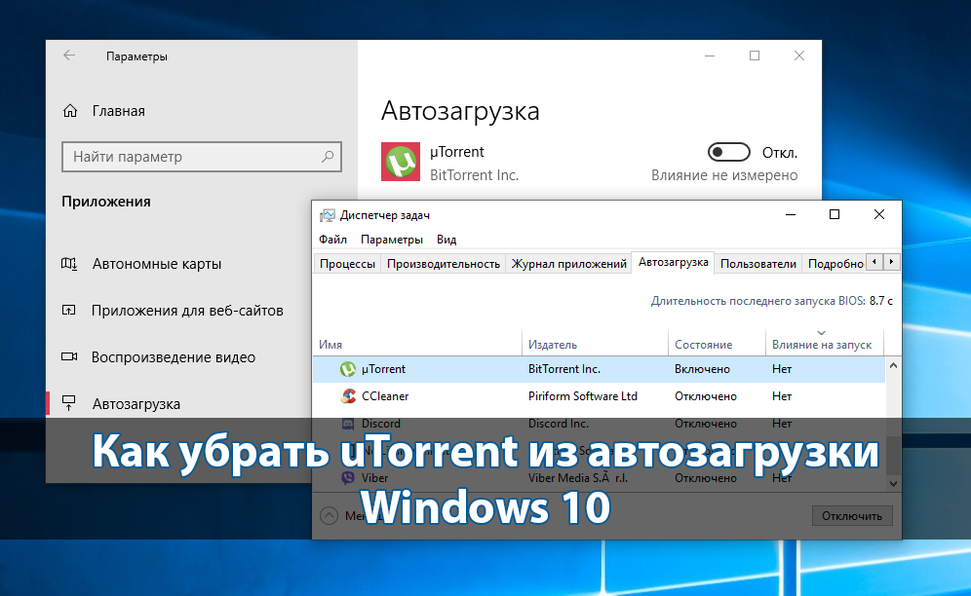
Task: Sort by Влияние на запуск column header
Action: [824, 344]
